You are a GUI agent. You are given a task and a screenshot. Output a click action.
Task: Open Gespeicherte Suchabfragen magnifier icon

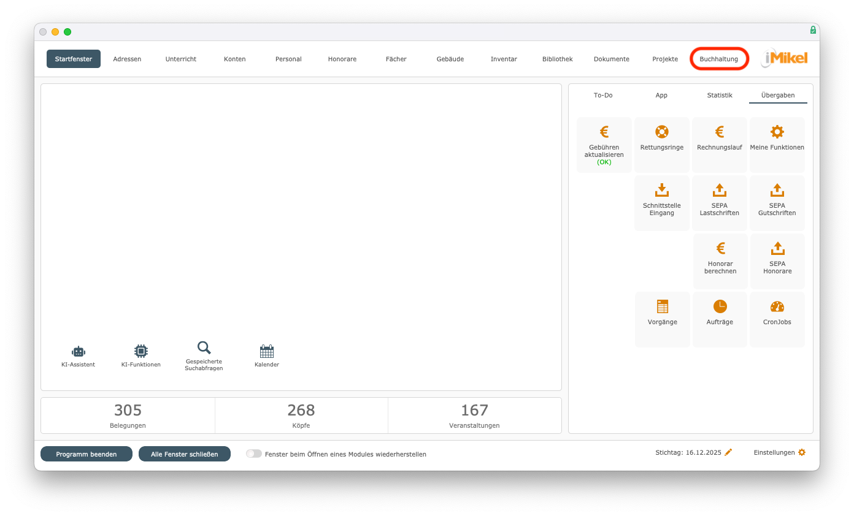click(x=204, y=349)
